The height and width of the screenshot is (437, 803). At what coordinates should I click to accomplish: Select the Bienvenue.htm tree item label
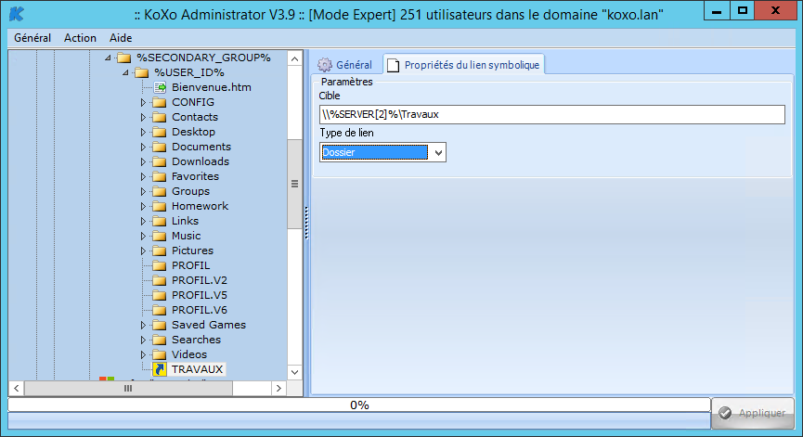coord(212,87)
